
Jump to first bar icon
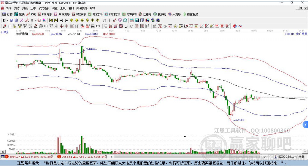coord(51,20)
